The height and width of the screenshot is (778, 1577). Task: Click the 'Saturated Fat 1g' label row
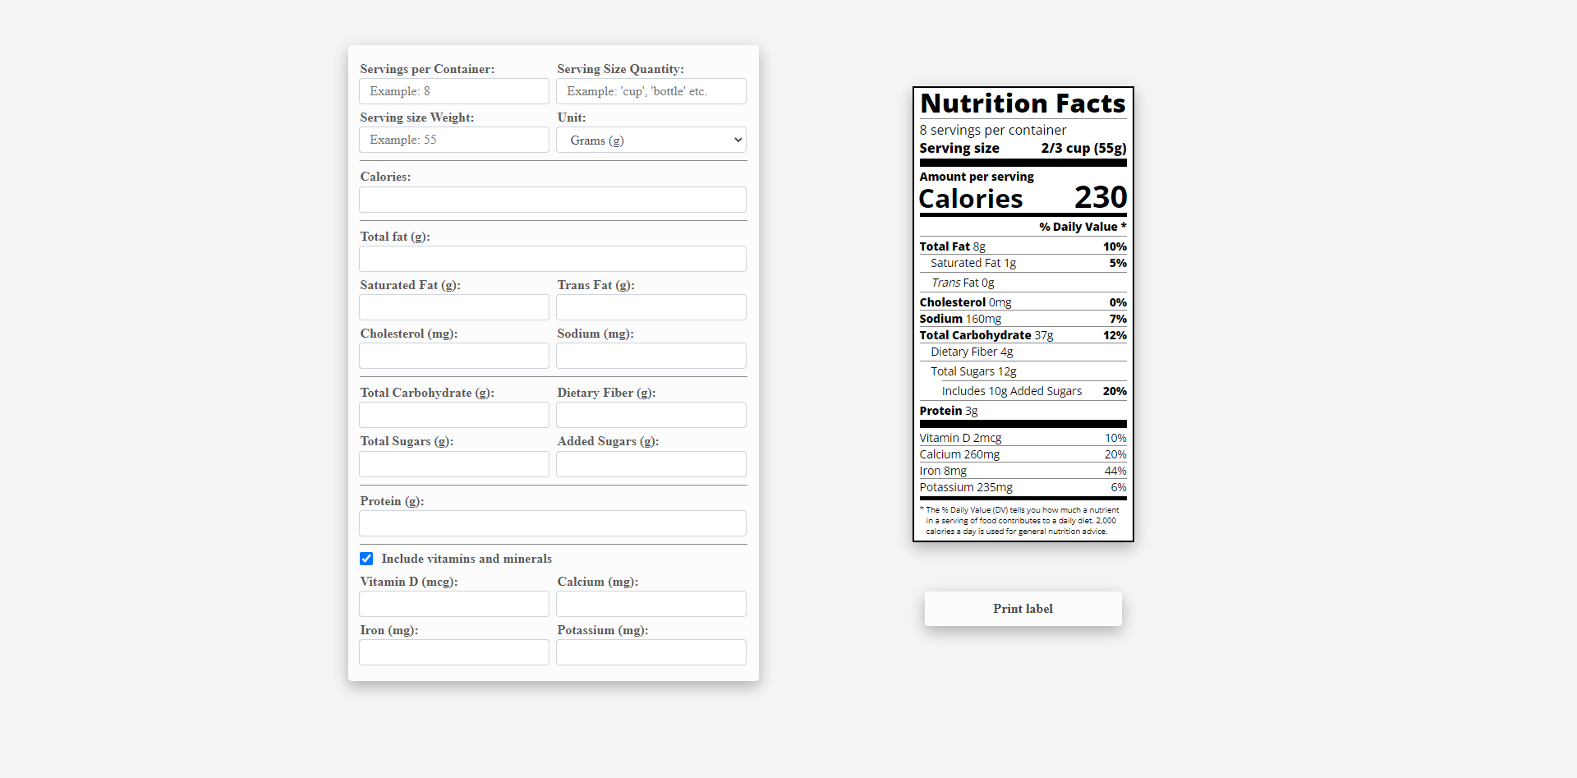1023,263
